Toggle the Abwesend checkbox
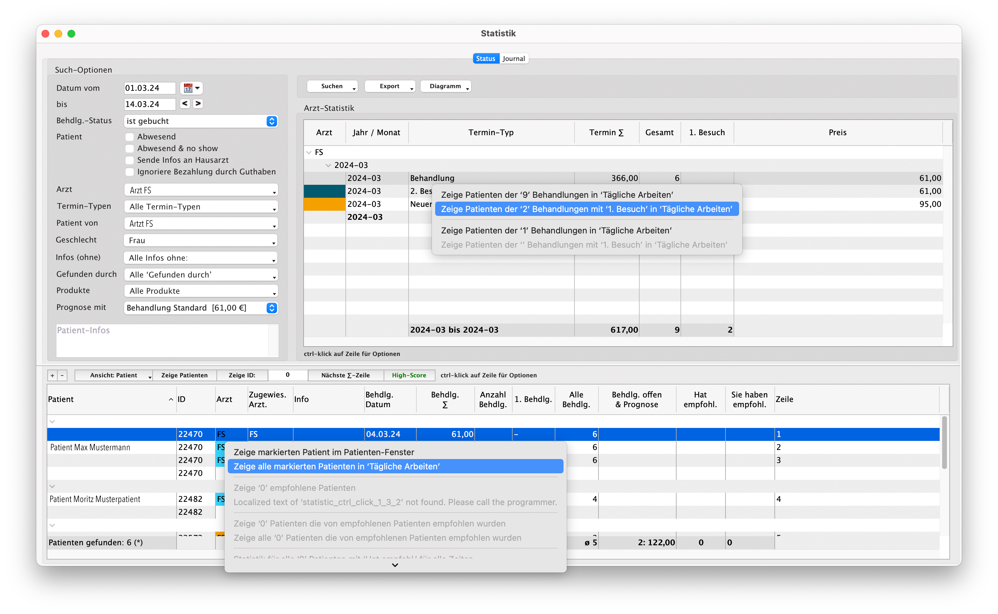998x614 pixels. (x=130, y=137)
